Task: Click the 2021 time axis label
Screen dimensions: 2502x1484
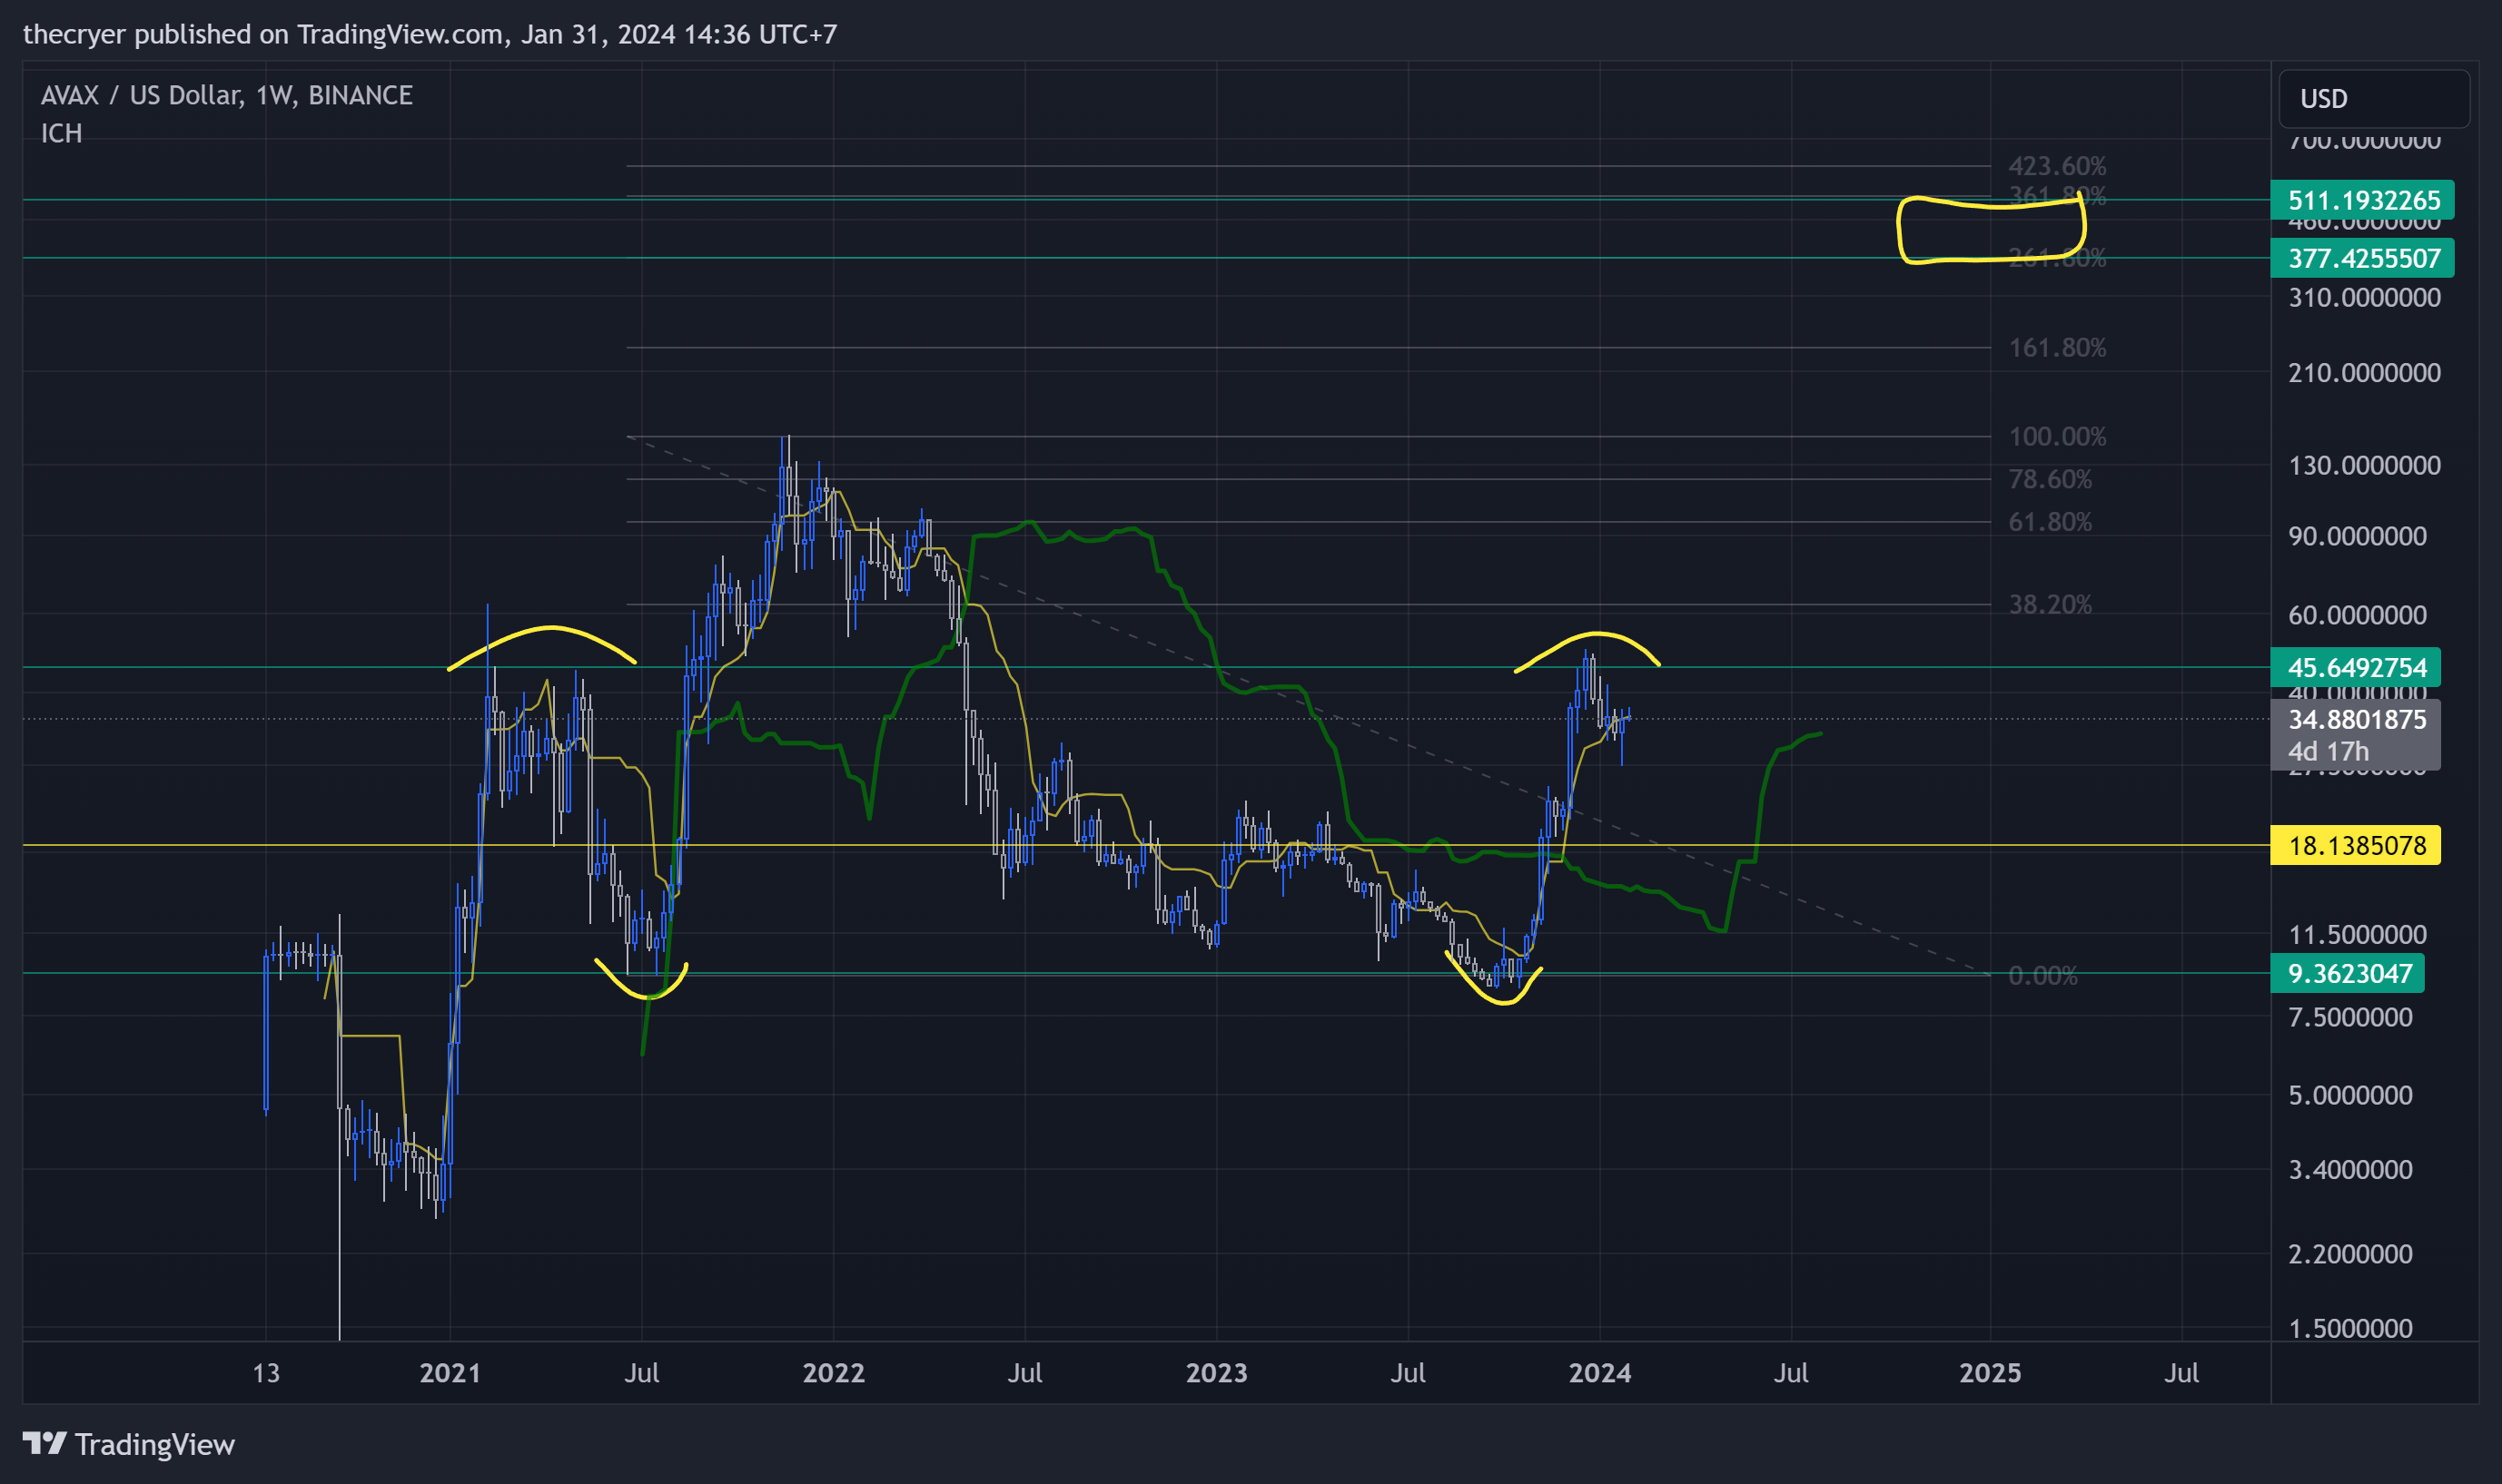Action: click(450, 1372)
